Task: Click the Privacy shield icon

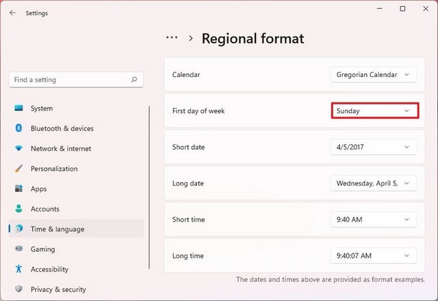Action: [x=18, y=289]
